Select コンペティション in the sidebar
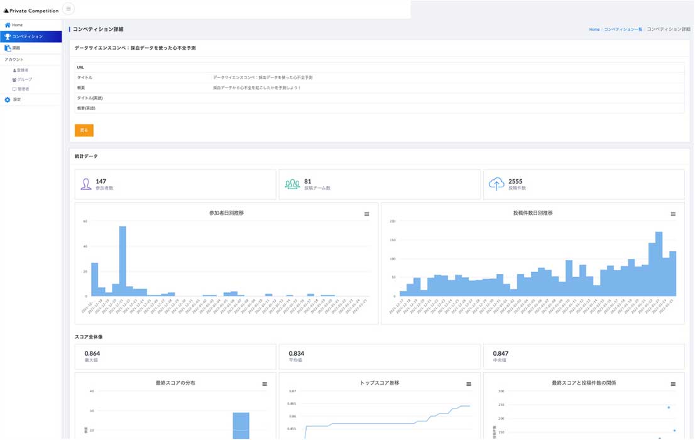Viewport: 695px width, 440px height. [x=31, y=36]
